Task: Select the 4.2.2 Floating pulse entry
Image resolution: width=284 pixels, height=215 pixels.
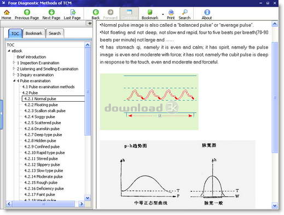Action: point(41,104)
